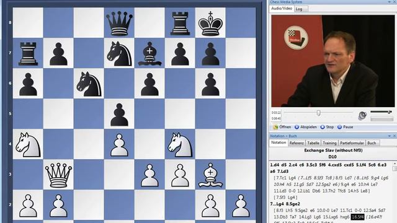Click the white pawn on d4
The image size is (397, 223).
[x=119, y=144]
